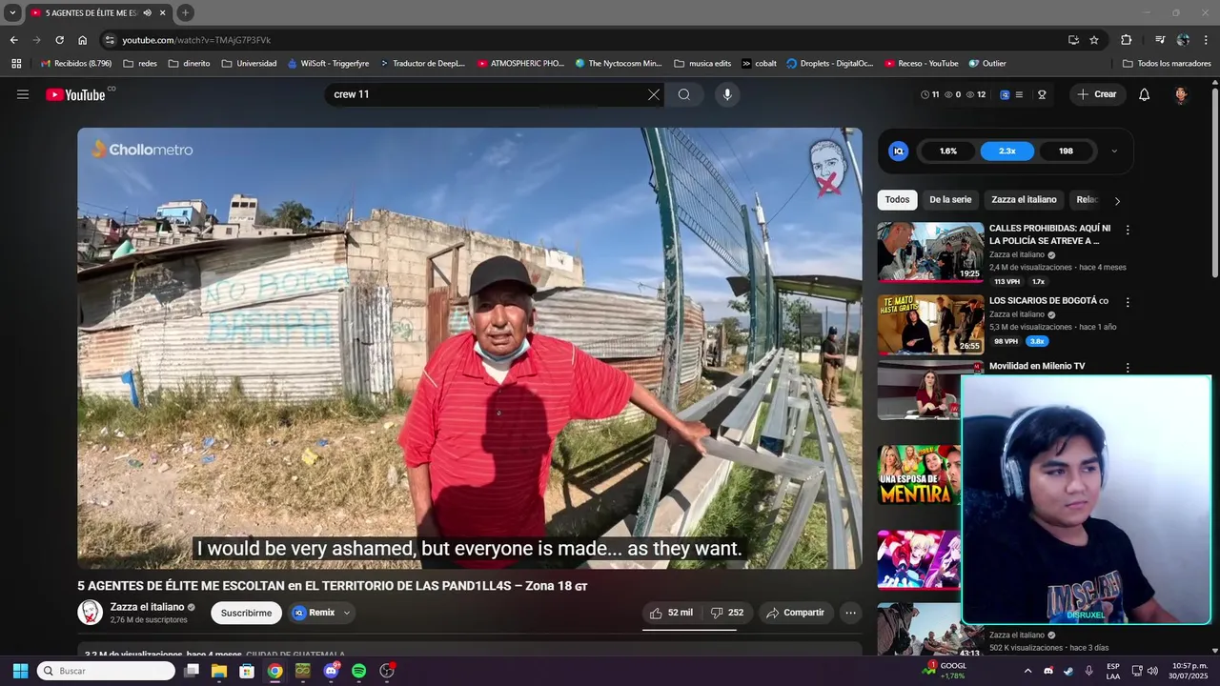Open the Receso - YouTube bookmark

[921, 63]
